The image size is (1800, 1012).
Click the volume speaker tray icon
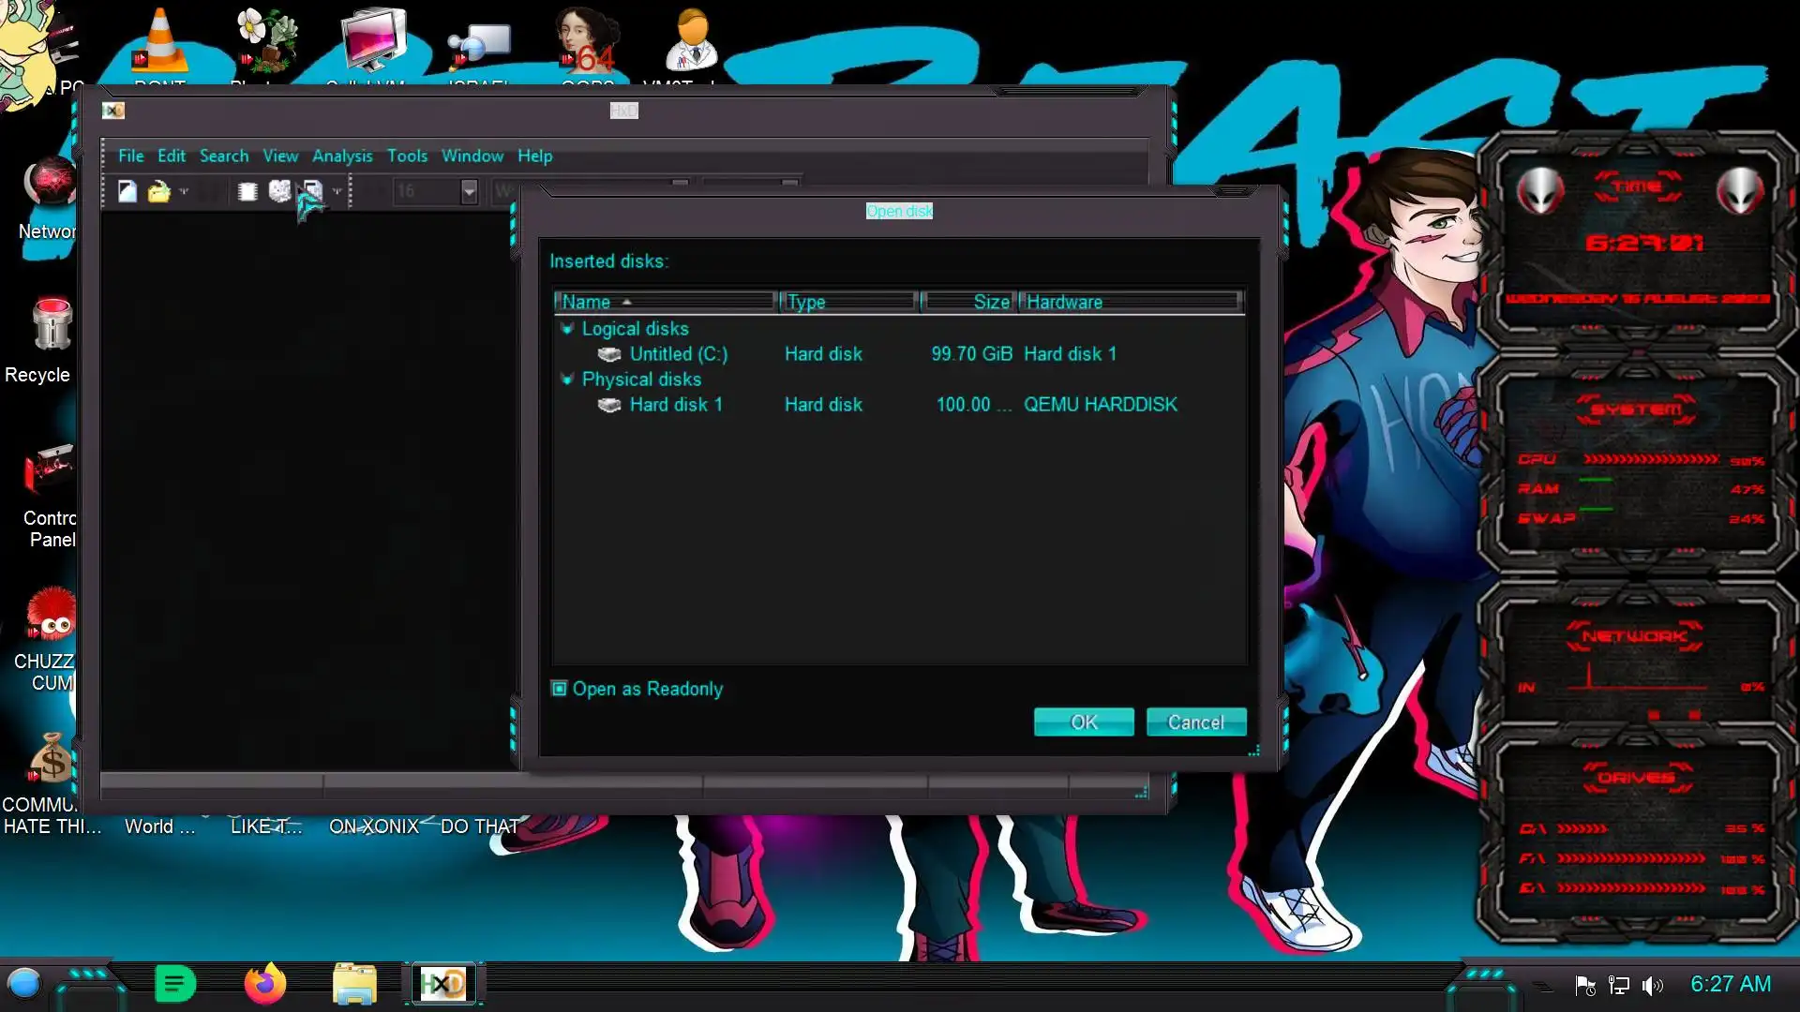point(1652,985)
